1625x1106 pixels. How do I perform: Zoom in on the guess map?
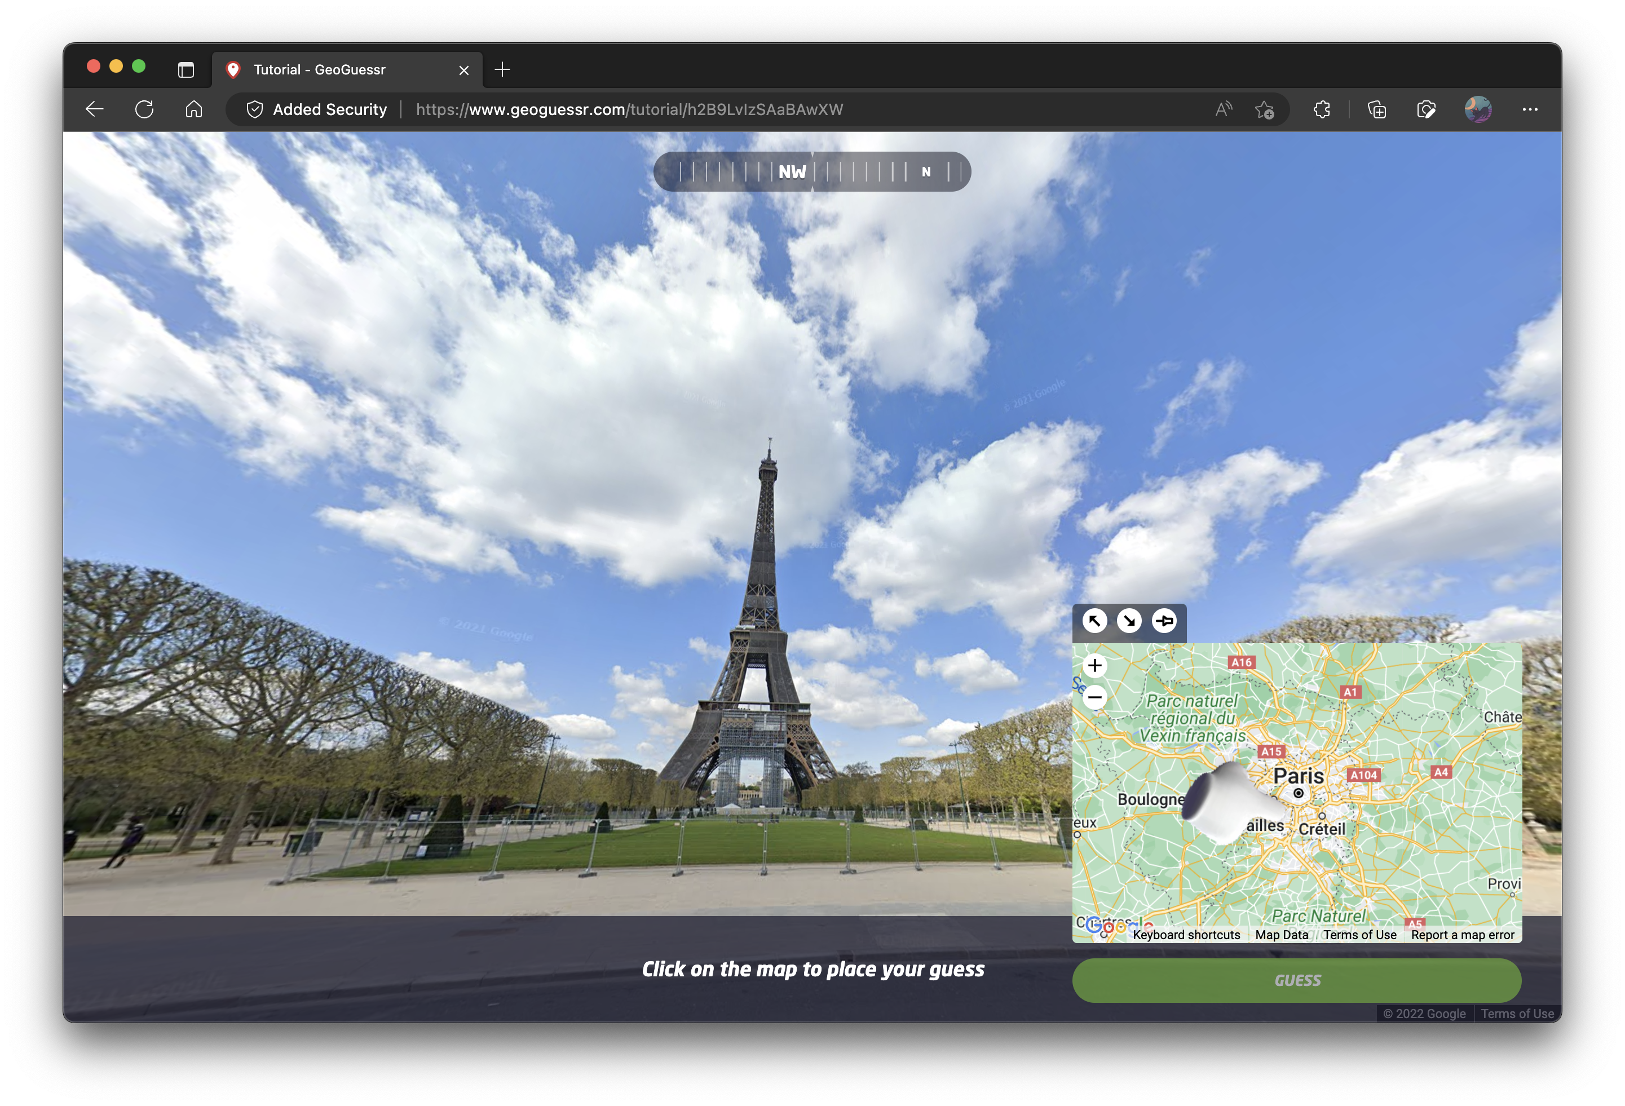[x=1095, y=666]
